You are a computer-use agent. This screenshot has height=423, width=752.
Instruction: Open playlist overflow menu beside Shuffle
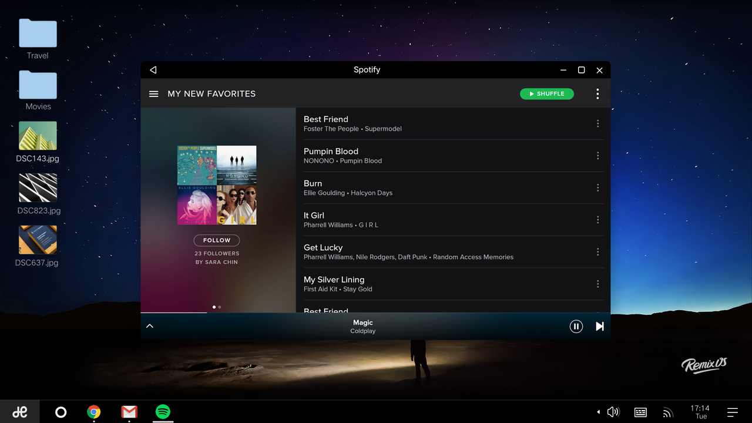(597, 94)
